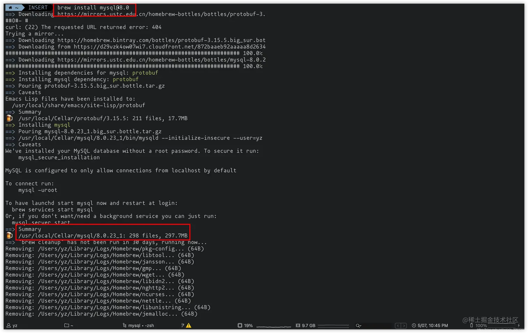
Task: Click 'Removing' line for wget
Action: click(x=95, y=275)
